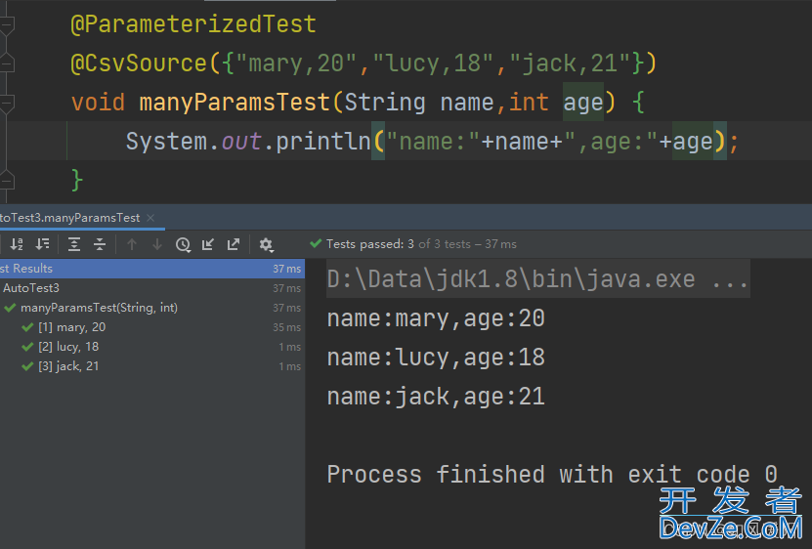Click fold marker beside @CsvSource line
The height and width of the screenshot is (549, 812).
click(7, 63)
